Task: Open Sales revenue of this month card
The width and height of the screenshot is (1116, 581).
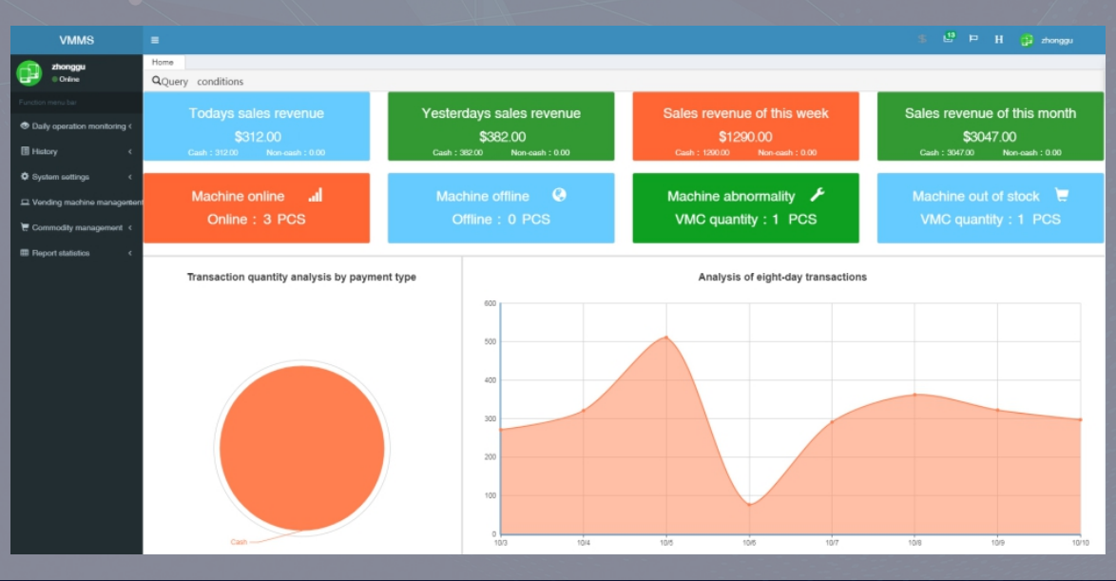Action: point(990,126)
